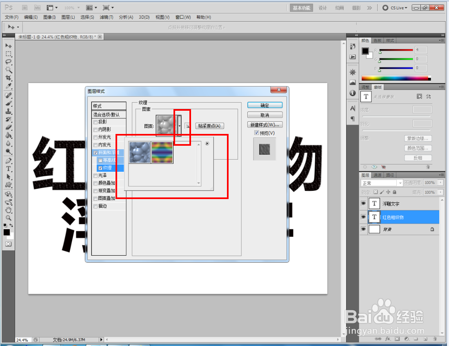449x346 pixels.
Task: Toggle Quick Mask mode icon
Action: tap(8, 244)
